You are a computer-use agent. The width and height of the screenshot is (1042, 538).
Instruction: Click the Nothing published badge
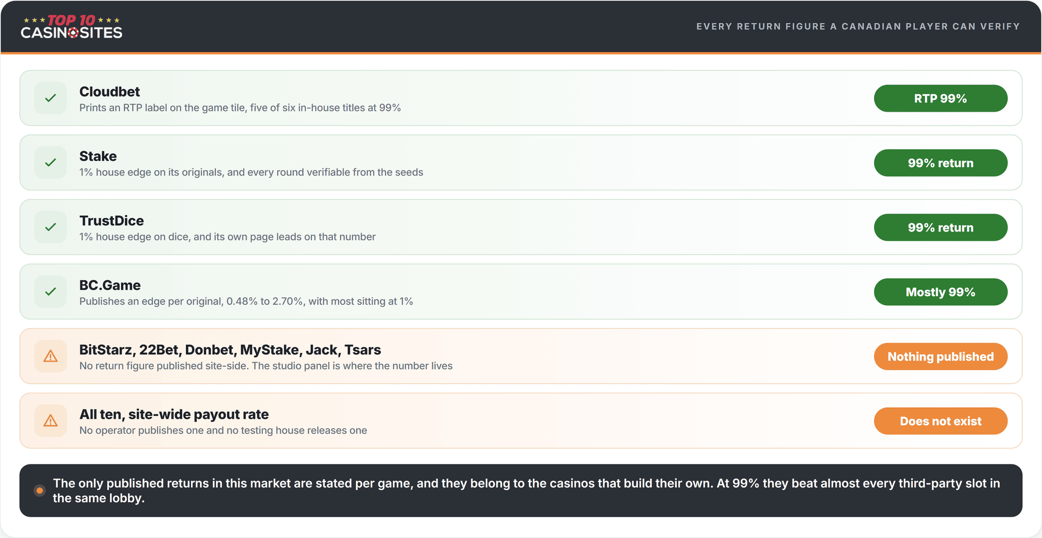(x=941, y=356)
